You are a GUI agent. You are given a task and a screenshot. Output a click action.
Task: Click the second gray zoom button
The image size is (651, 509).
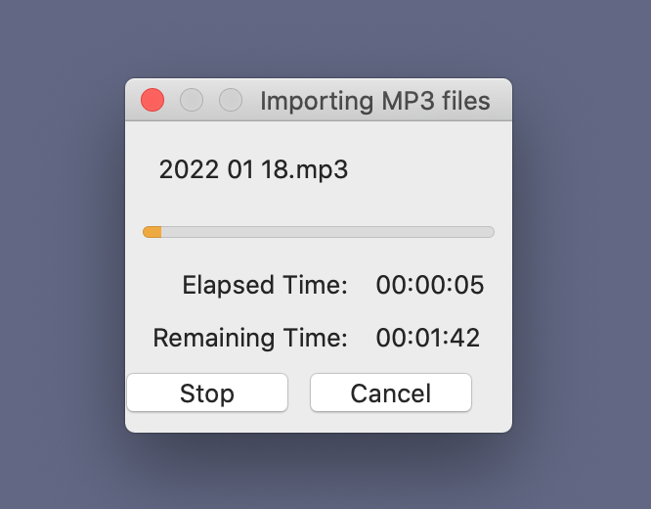pos(230,100)
